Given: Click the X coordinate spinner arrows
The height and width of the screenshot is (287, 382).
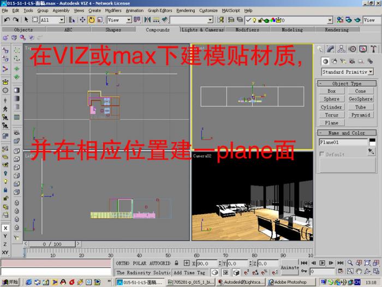Looking at the screenshot, I should 220,263.
